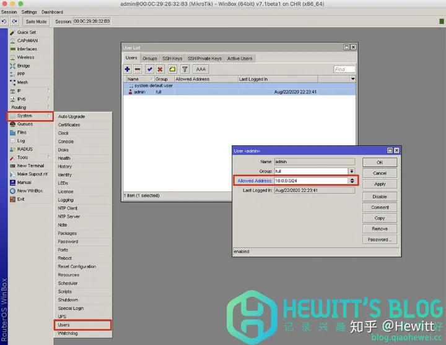This screenshot has height=345, width=446.
Task: Select Reboot from System menu
Action: [x=83, y=258]
